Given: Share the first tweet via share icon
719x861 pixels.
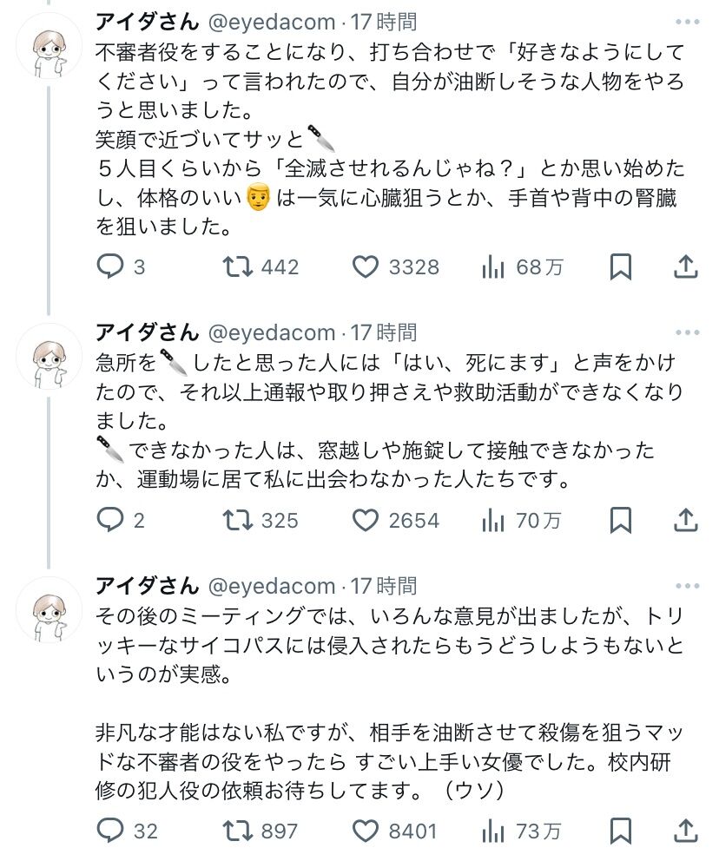Looking at the screenshot, I should [686, 266].
